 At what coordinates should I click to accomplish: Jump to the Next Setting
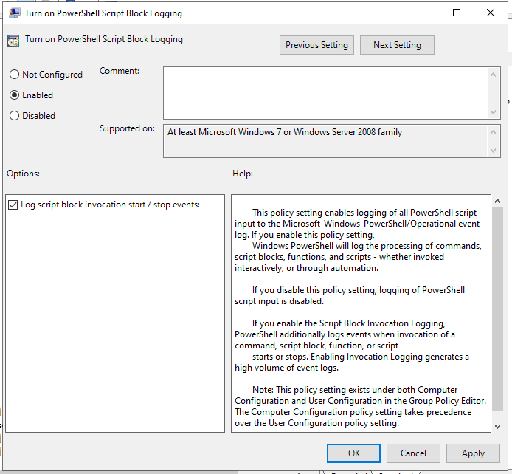pos(397,45)
